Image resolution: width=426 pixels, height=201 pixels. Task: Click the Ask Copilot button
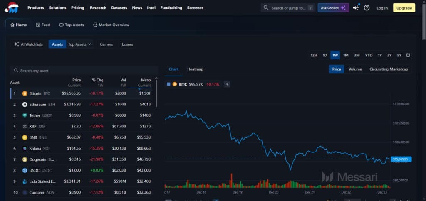(x=333, y=8)
